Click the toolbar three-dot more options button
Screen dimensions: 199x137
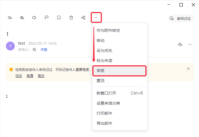(x=96, y=18)
